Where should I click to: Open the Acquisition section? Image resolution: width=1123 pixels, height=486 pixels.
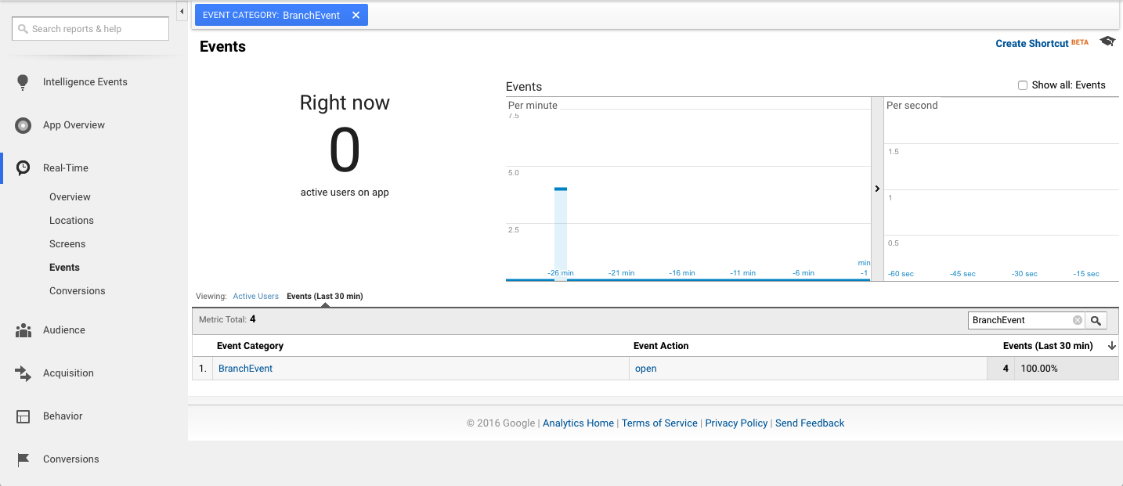68,373
